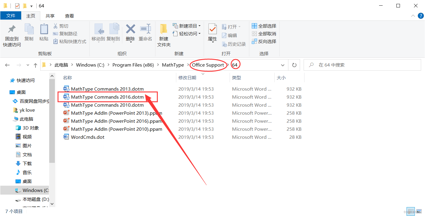Screen dimensions: 425x216
Task: Click the Refresh button by address bar
Action: (x=294, y=65)
